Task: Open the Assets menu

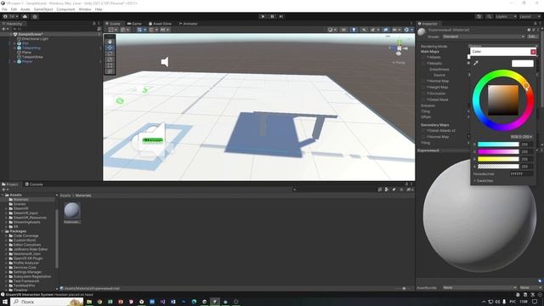Action: (x=25, y=9)
